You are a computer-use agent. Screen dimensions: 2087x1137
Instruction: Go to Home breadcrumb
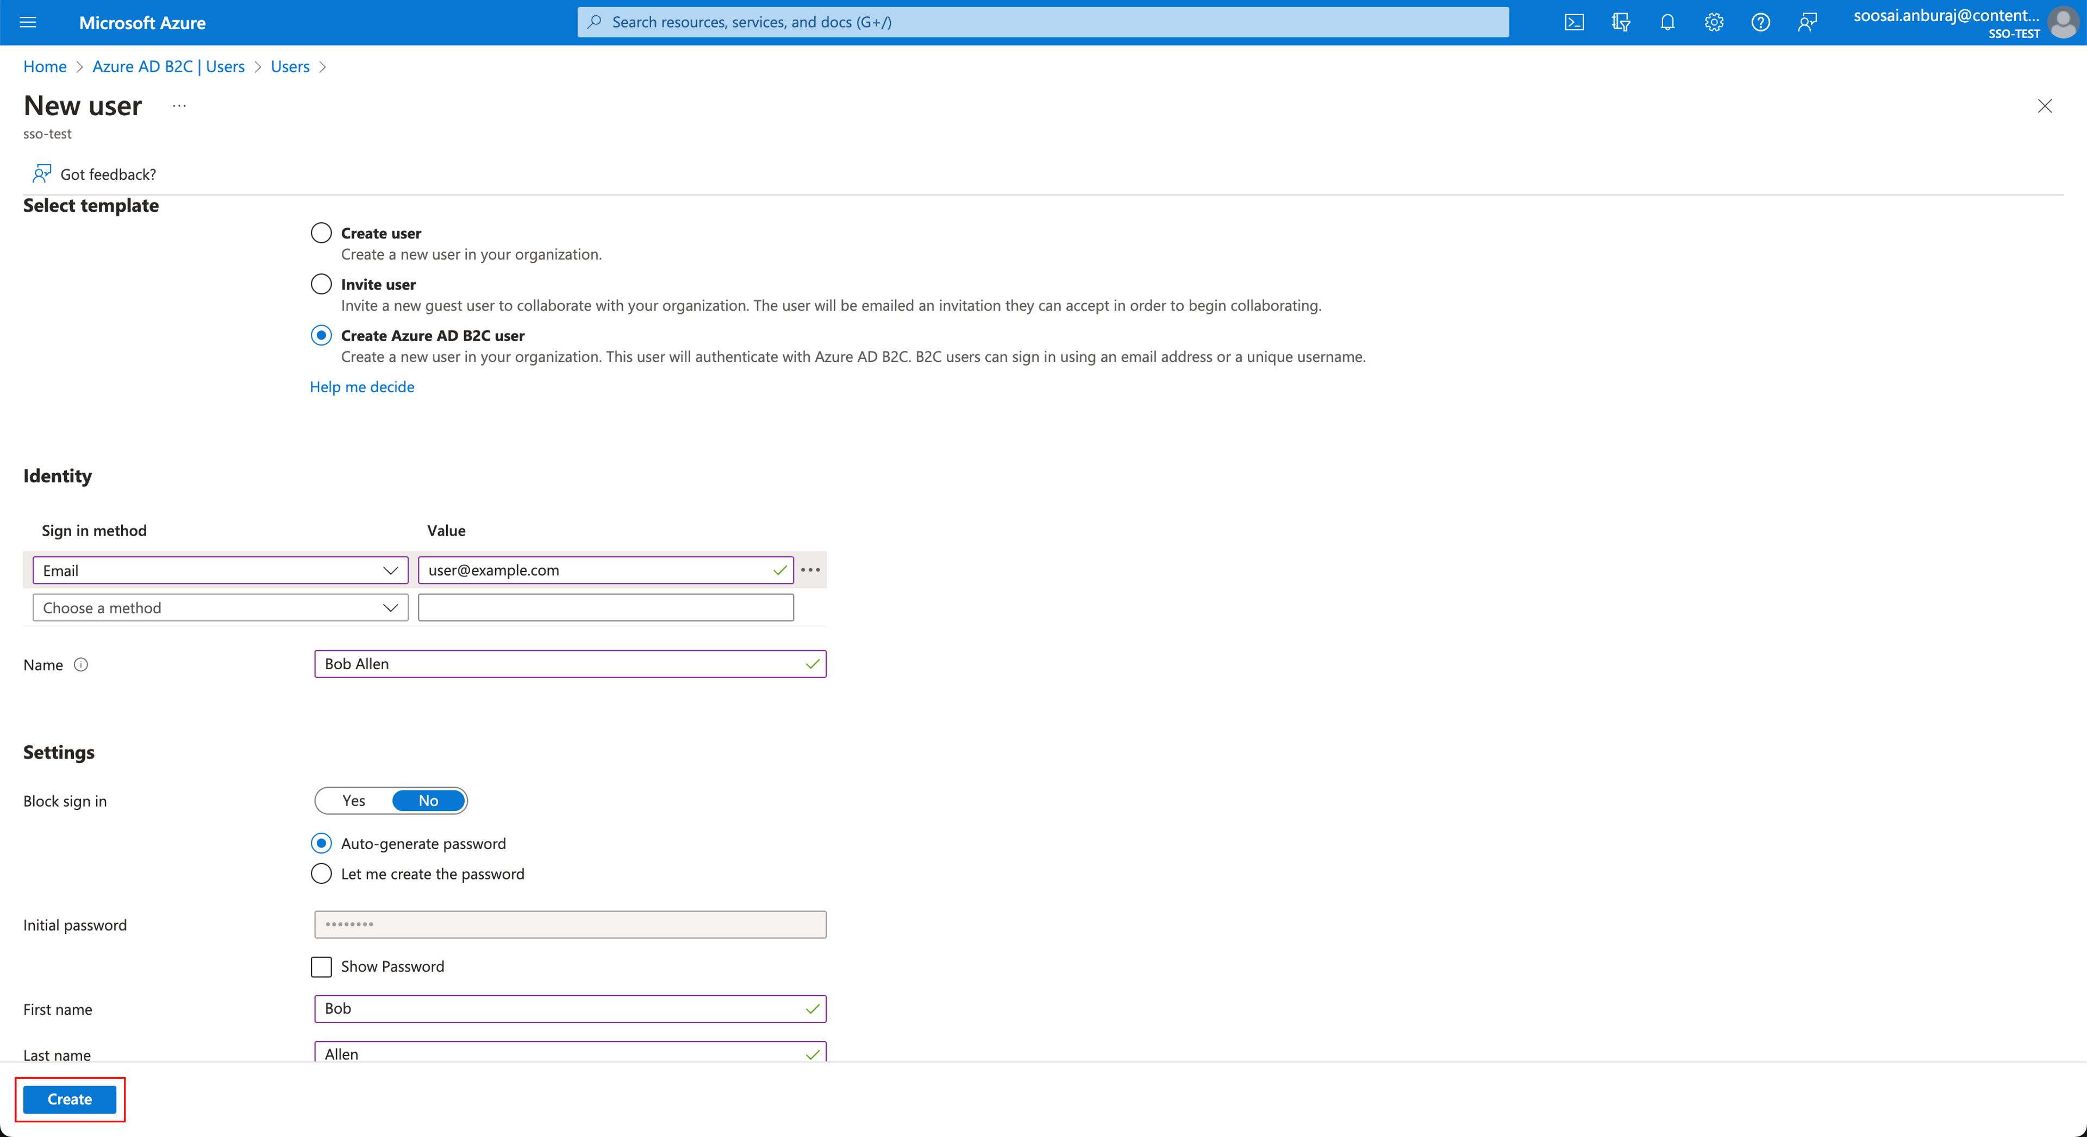point(45,66)
